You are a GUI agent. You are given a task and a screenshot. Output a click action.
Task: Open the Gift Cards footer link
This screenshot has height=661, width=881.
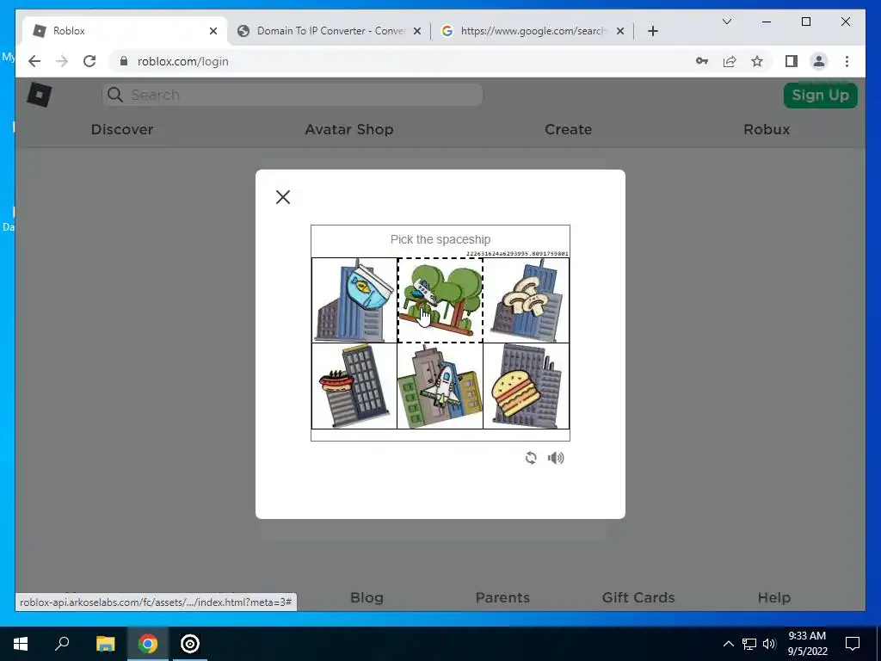(638, 597)
